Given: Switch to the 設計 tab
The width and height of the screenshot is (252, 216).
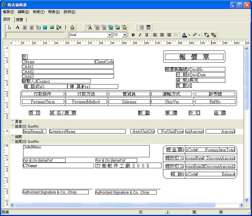Looking at the screenshot, I should (x=7, y=19).
